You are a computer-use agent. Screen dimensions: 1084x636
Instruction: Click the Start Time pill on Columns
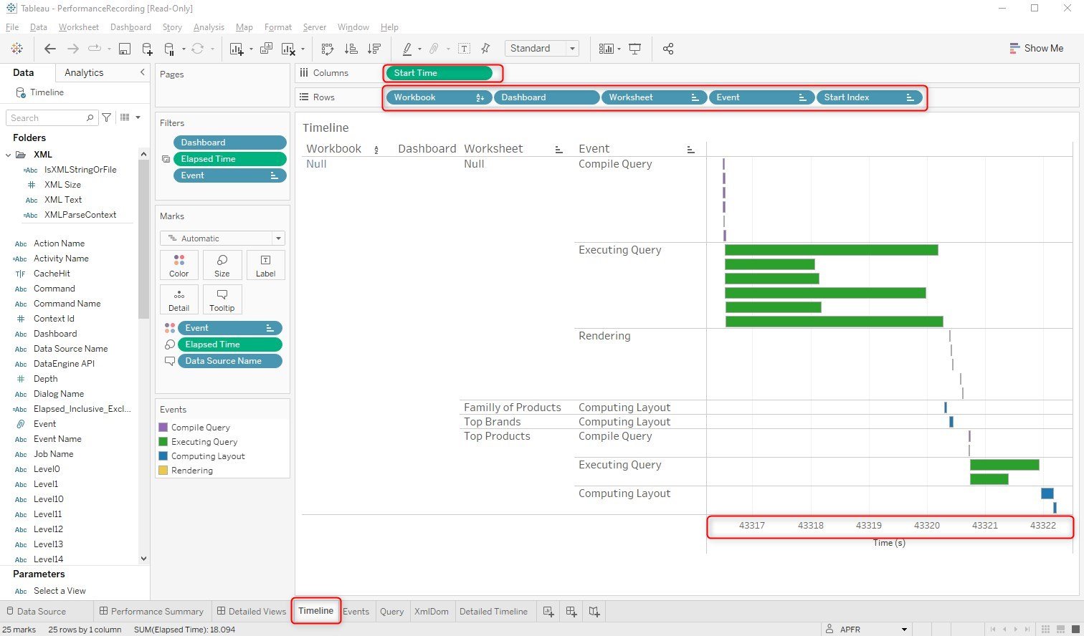439,73
